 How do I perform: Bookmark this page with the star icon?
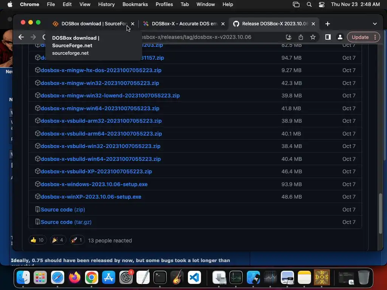(x=313, y=37)
